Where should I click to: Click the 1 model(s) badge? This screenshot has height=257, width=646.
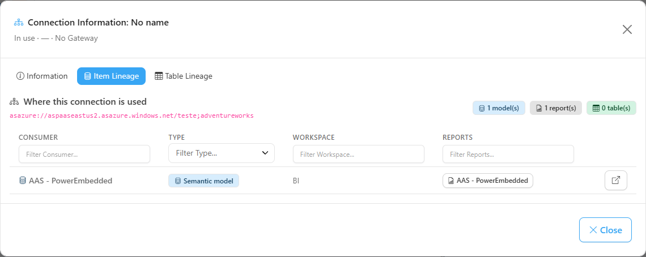pyautogui.click(x=499, y=108)
